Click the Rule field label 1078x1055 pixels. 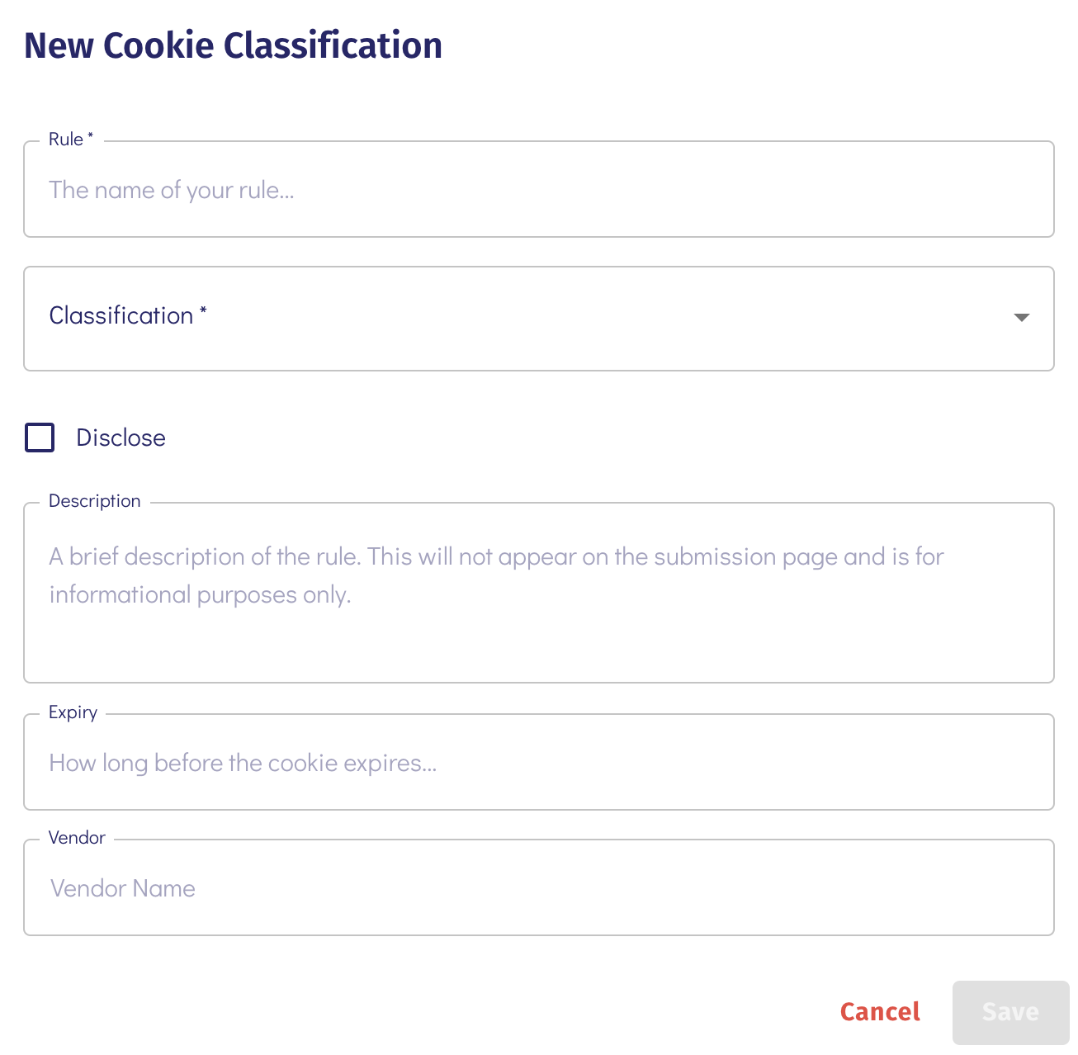69,139
